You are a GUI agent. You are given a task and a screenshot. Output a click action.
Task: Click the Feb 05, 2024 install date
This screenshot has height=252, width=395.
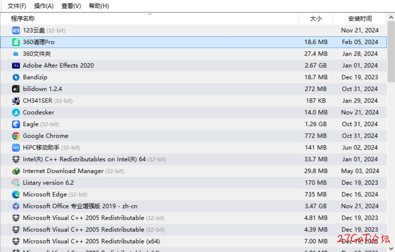coord(360,42)
